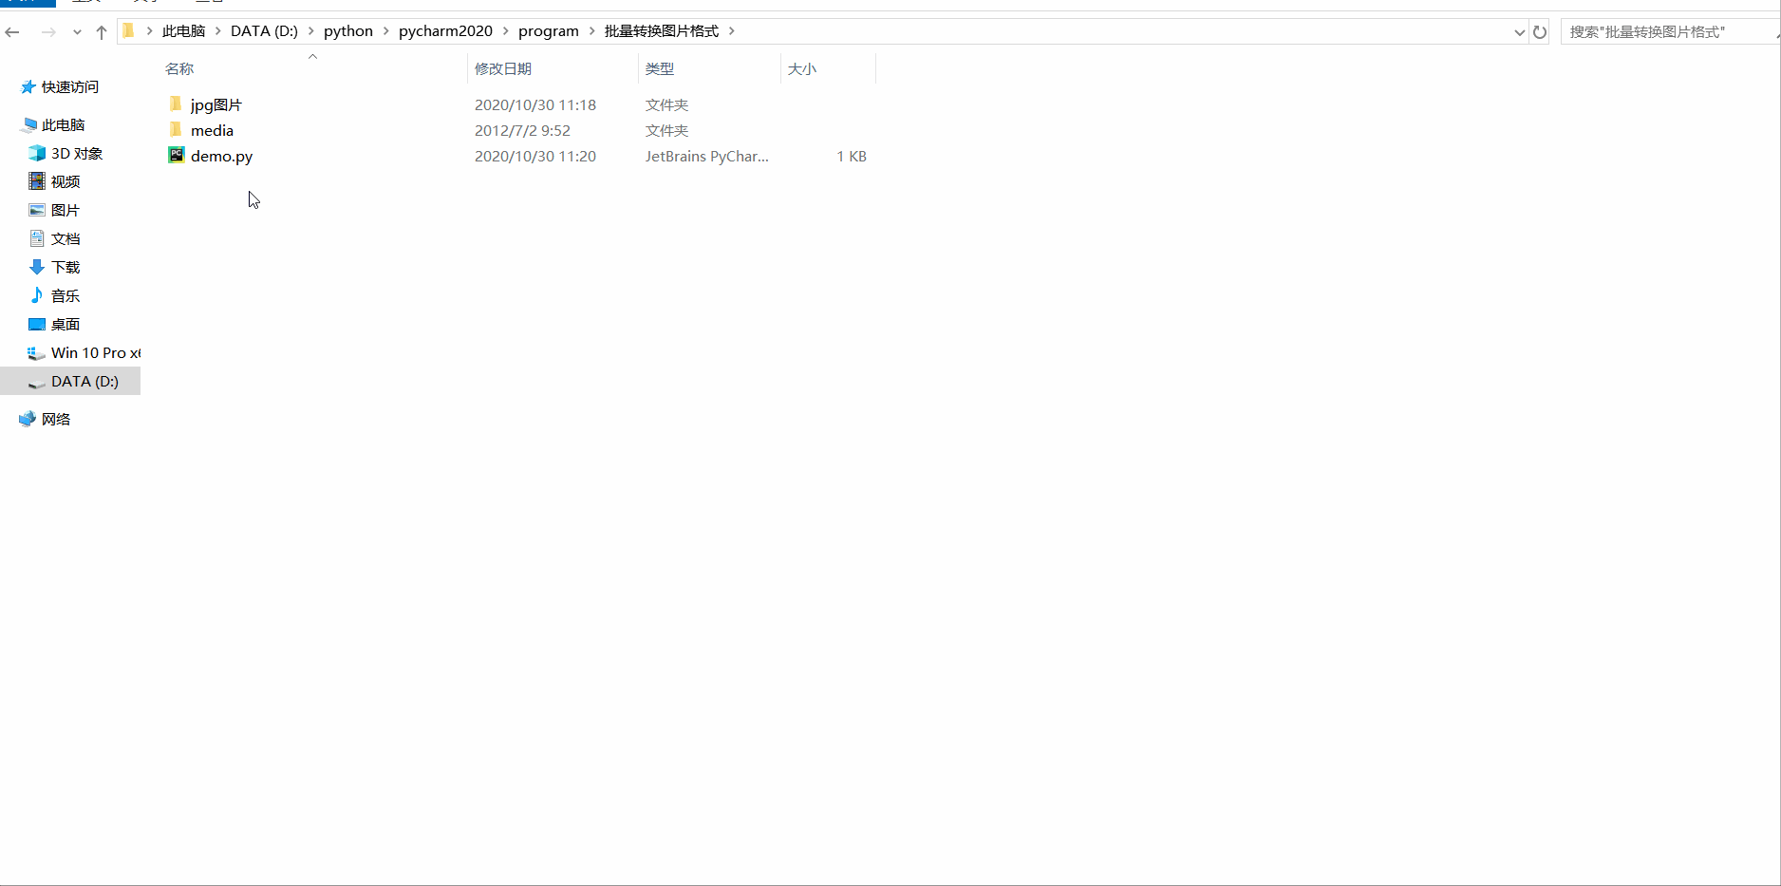Open 图片 in the navigation pane
1781x886 pixels.
66,210
